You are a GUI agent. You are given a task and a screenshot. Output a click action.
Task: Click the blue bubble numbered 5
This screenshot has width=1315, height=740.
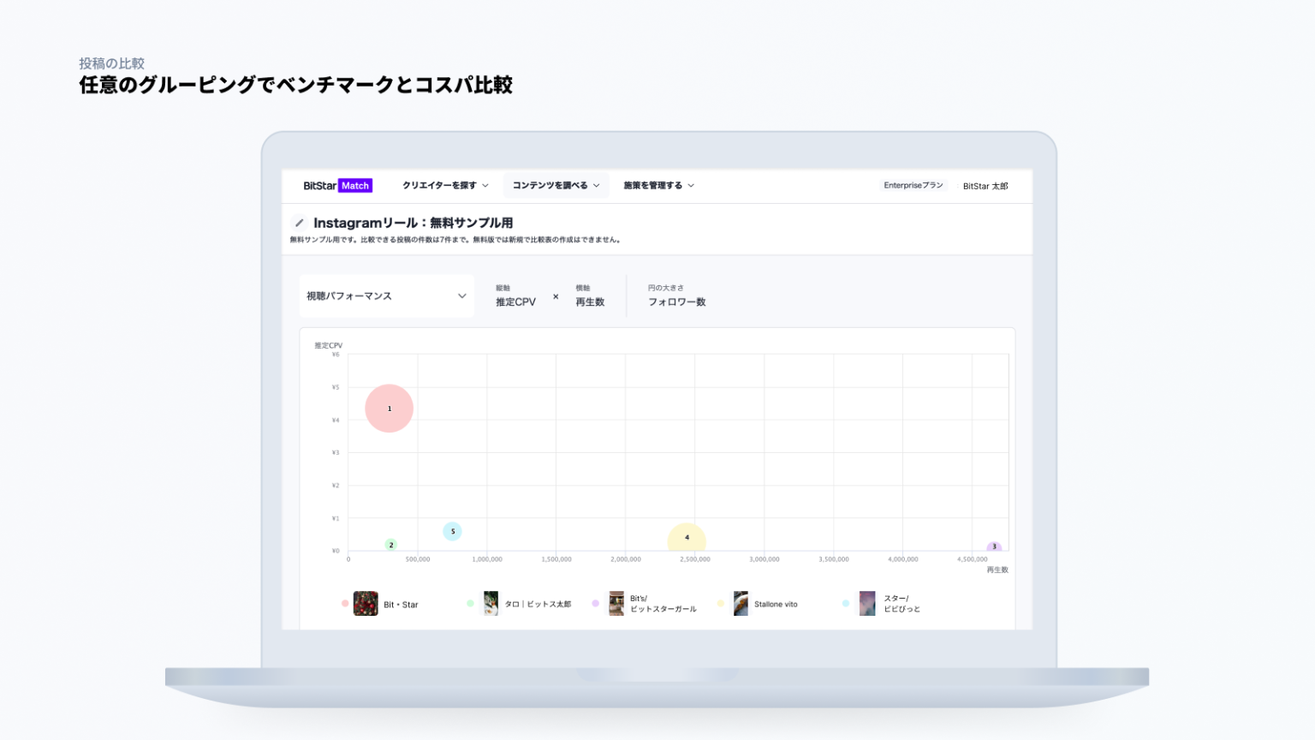(x=452, y=532)
